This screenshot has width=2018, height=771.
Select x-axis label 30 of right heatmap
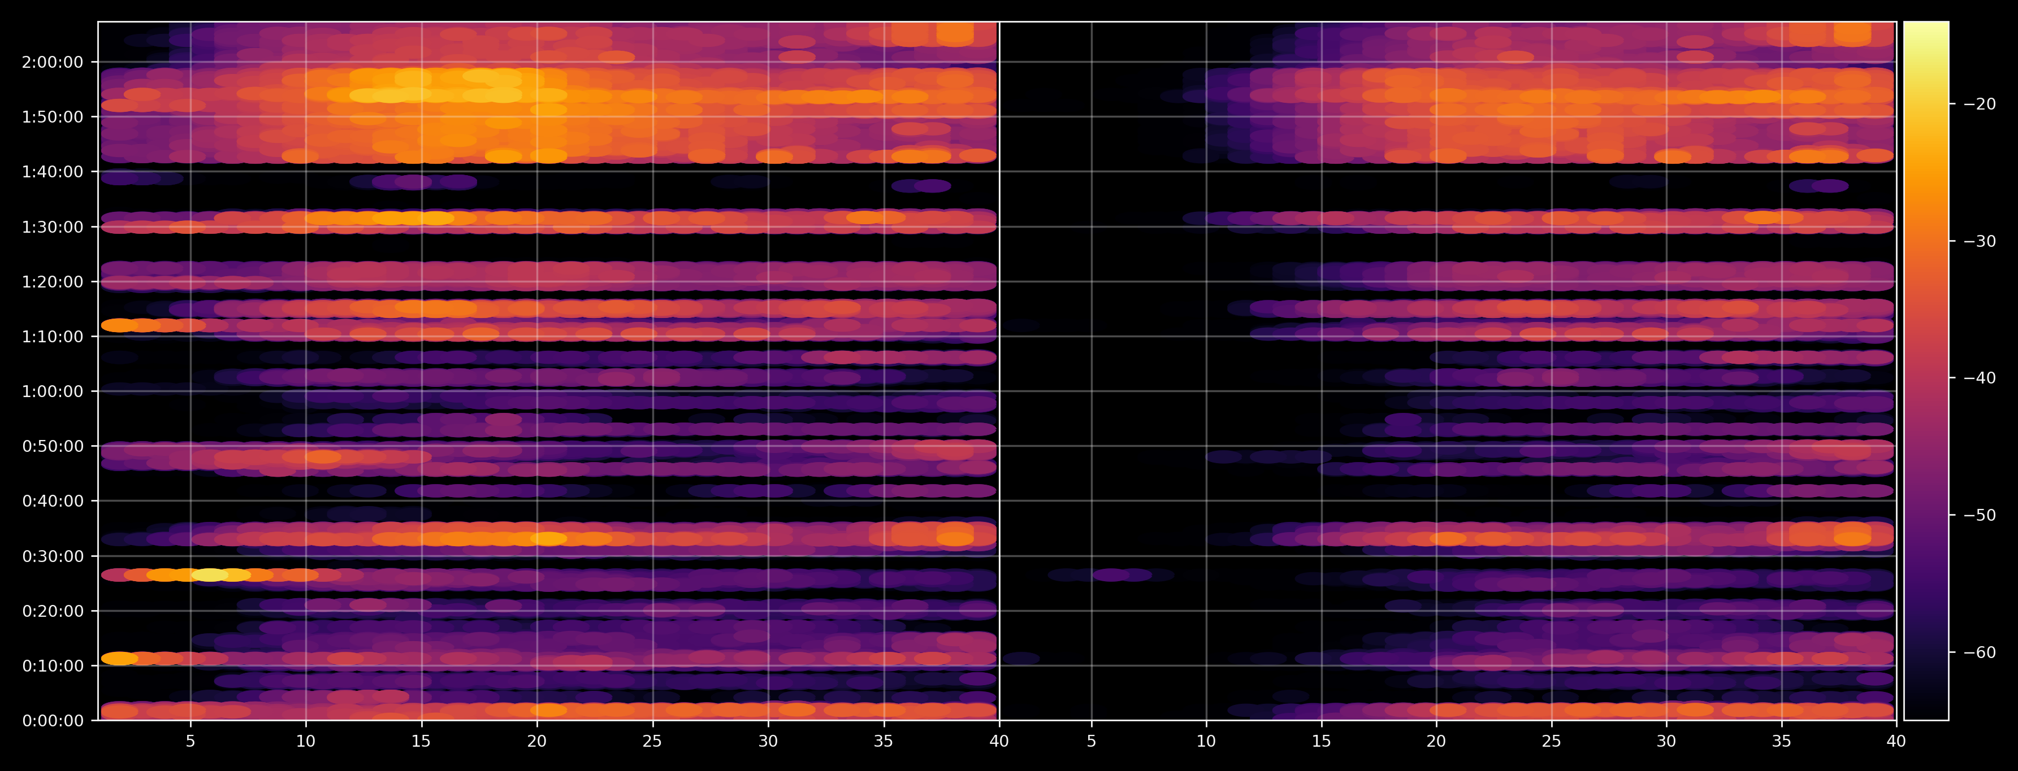[1666, 741]
